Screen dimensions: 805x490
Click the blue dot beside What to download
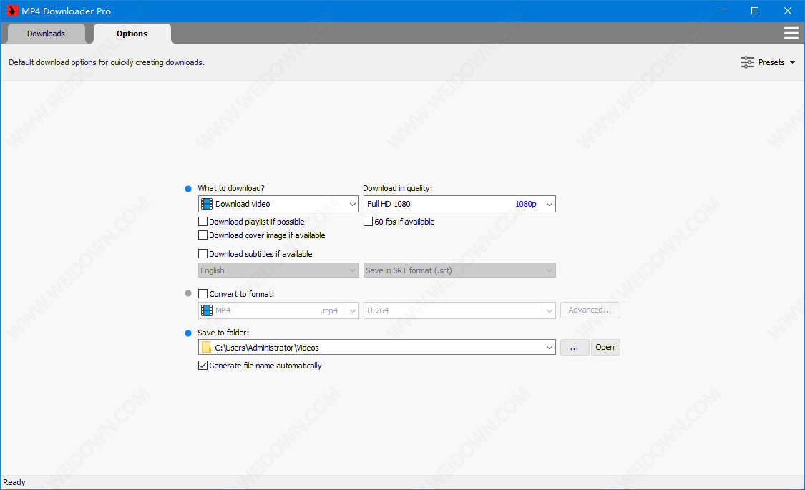click(188, 189)
